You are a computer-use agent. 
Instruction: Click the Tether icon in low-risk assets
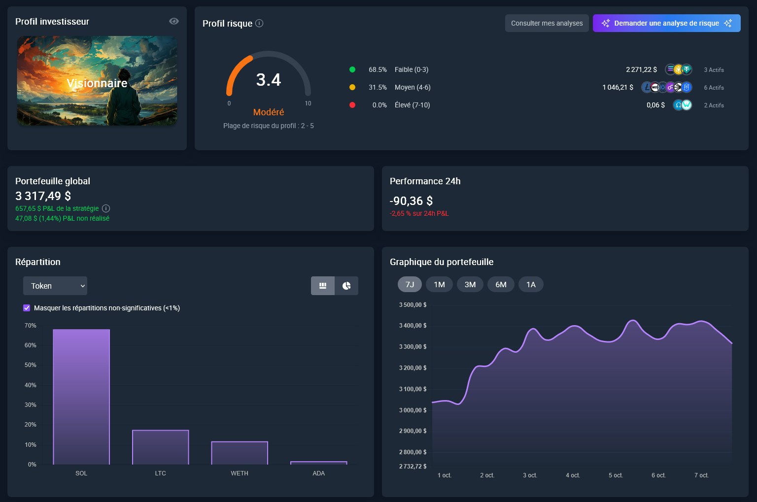[687, 69]
